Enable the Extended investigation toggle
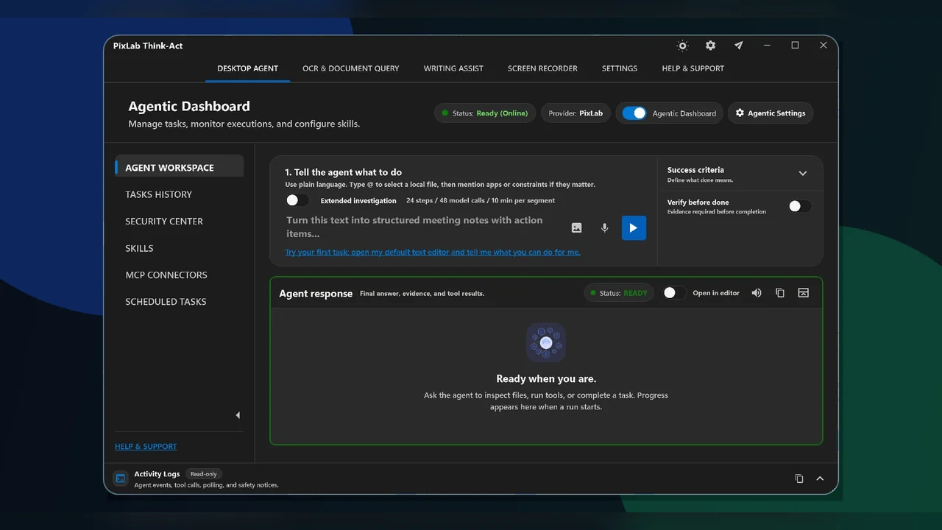942x530 pixels. point(297,200)
